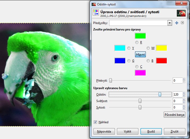Screen dimensions: 190x139
Task: Select the B primary color radio button
Action: [x=148, y=61]
